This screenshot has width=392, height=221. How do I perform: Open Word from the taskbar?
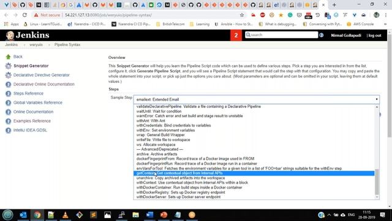pos(149,215)
